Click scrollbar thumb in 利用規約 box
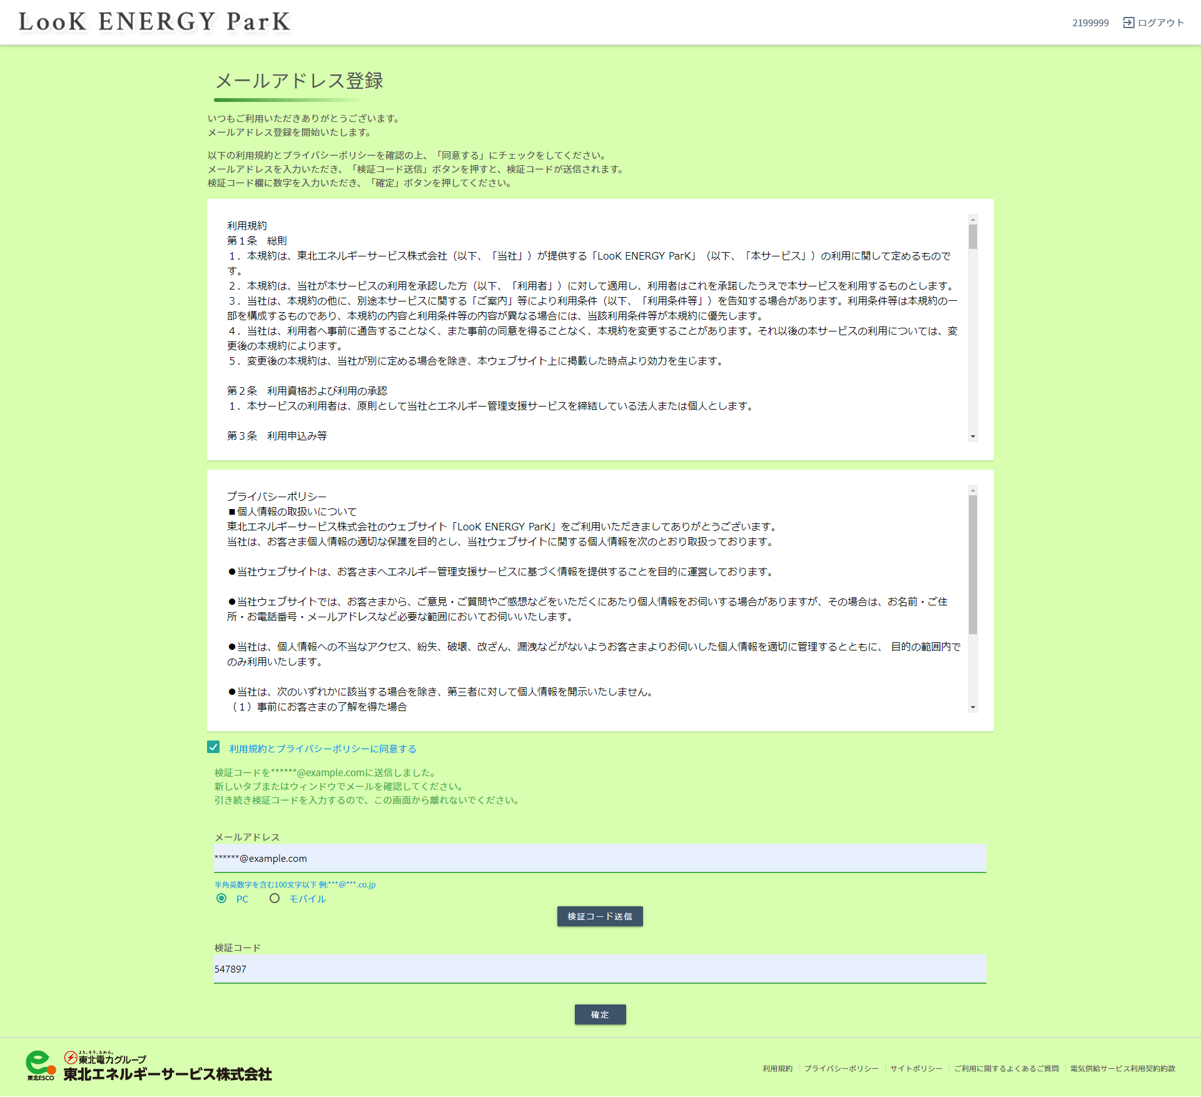The width and height of the screenshot is (1201, 1097). [x=973, y=237]
